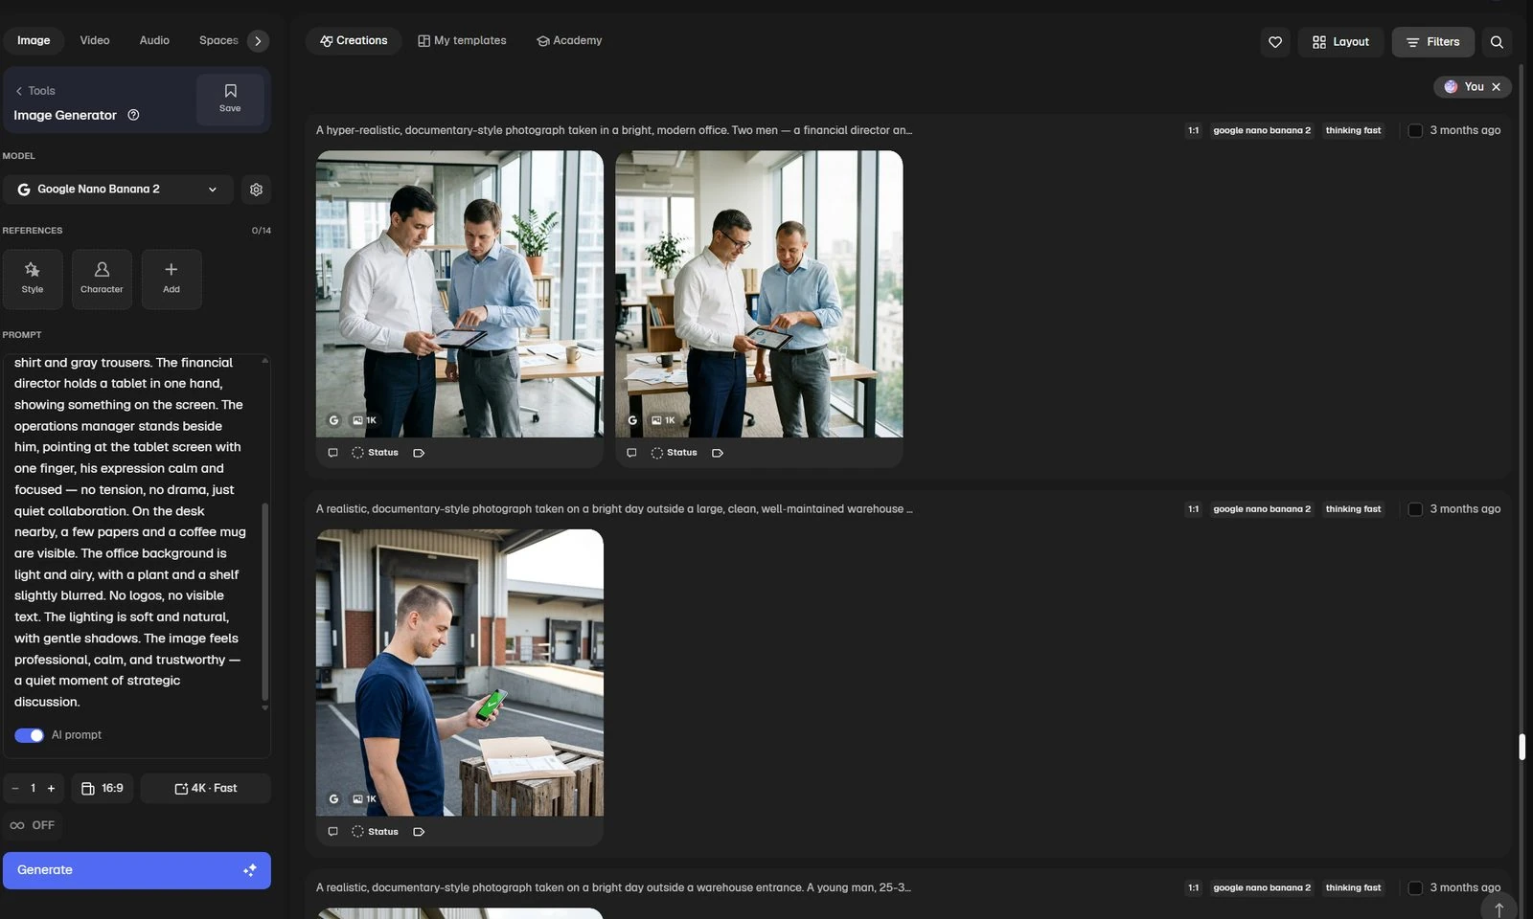Open the Google Nano Banana 2 model dropdown

pyautogui.click(x=118, y=190)
